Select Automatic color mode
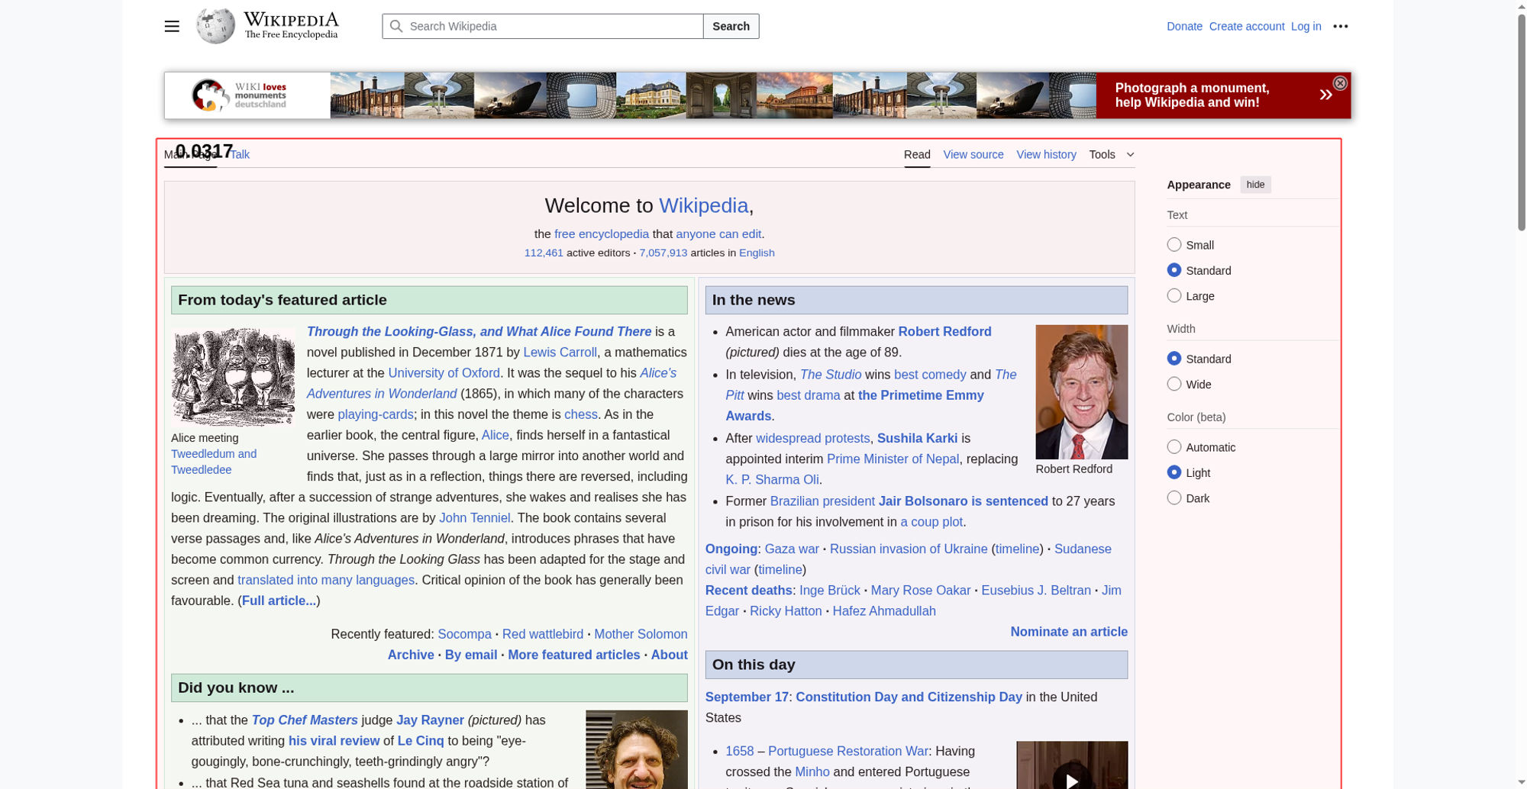This screenshot has width=1527, height=789. click(1174, 447)
